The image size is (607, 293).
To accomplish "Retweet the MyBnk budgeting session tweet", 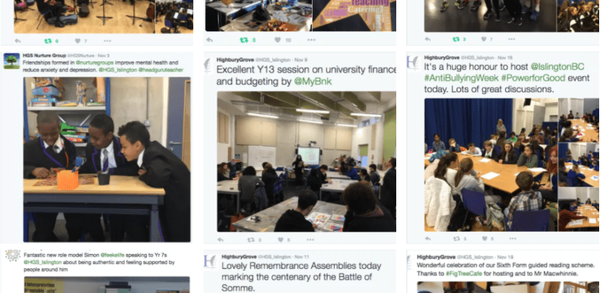I will [251, 240].
